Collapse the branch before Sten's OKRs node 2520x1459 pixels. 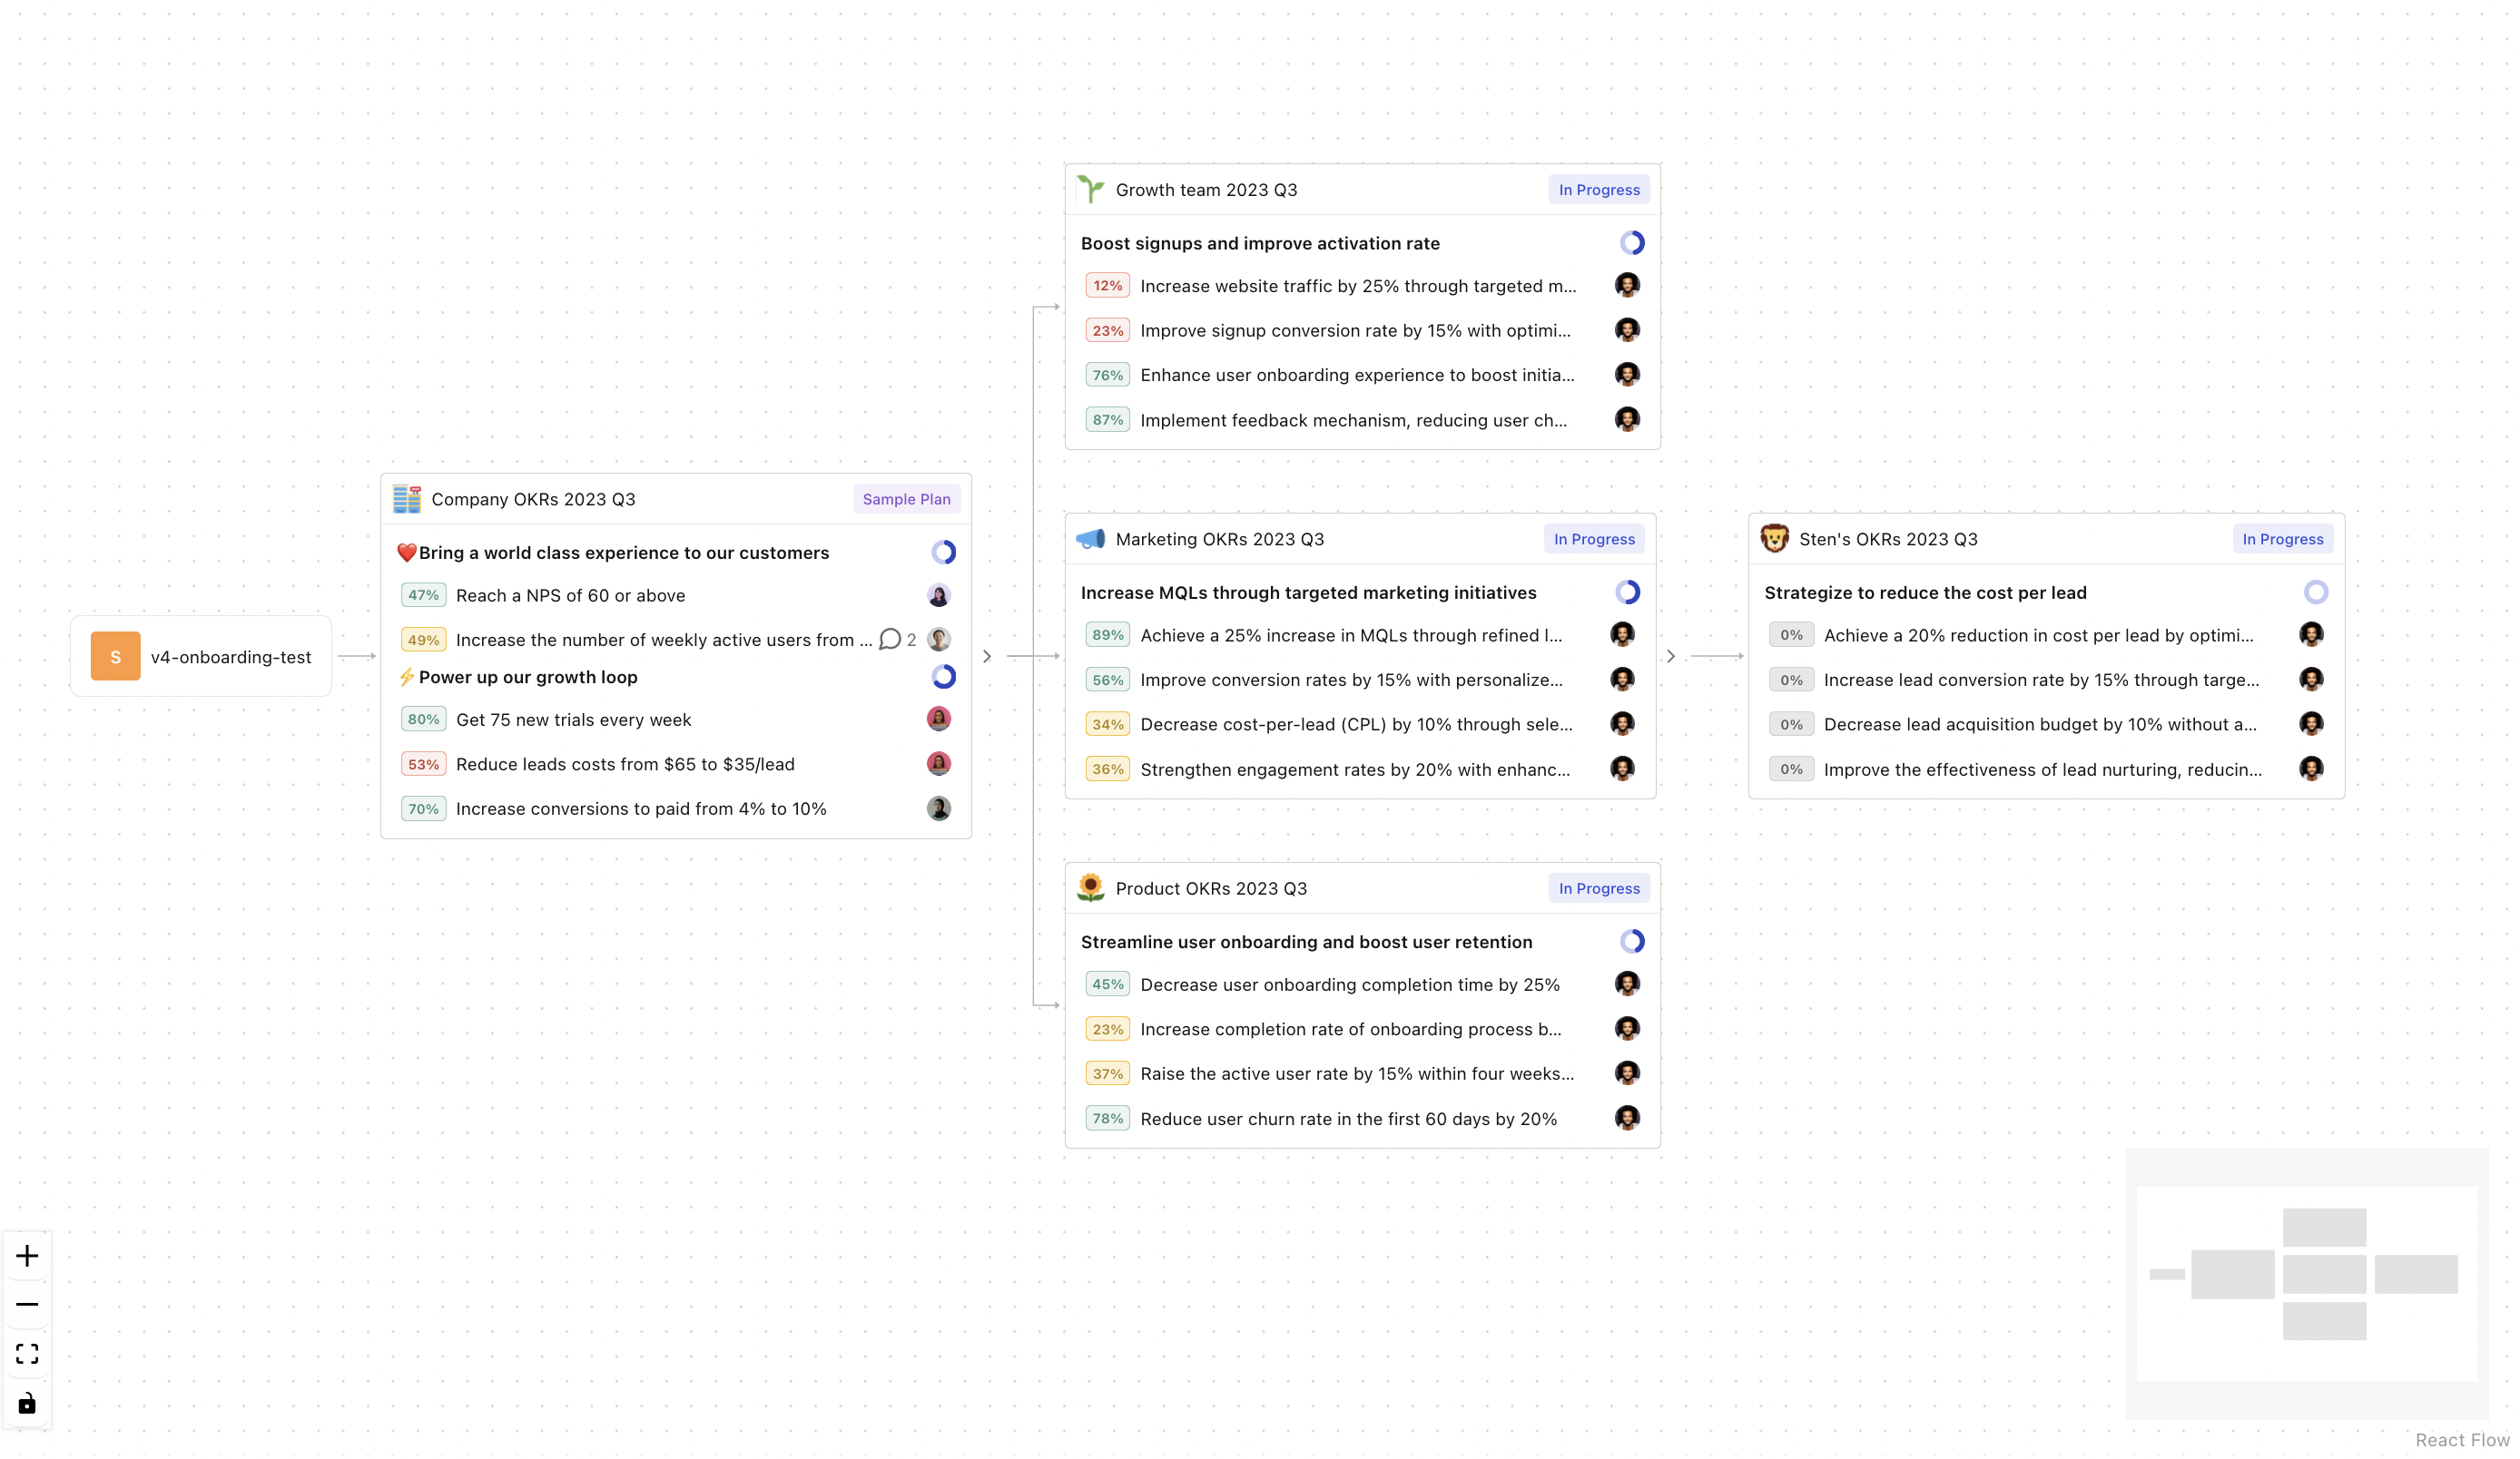click(1670, 655)
